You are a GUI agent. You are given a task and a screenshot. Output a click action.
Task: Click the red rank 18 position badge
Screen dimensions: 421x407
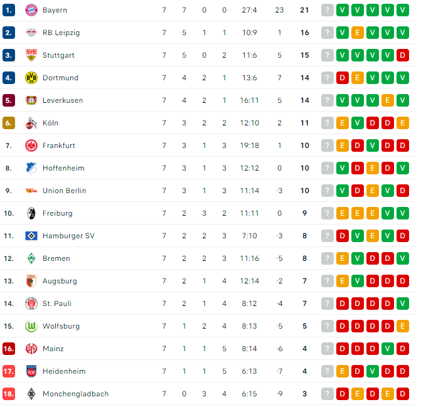(9, 394)
